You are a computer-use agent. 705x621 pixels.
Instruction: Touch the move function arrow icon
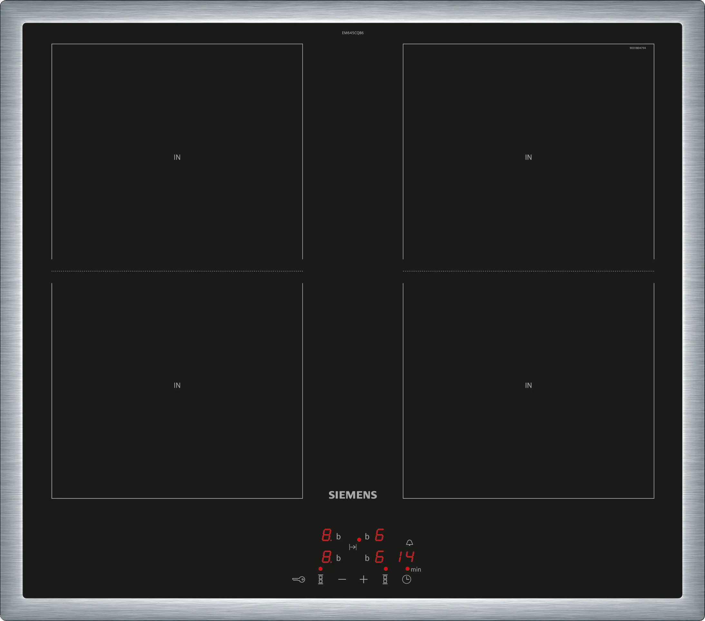[x=352, y=547]
